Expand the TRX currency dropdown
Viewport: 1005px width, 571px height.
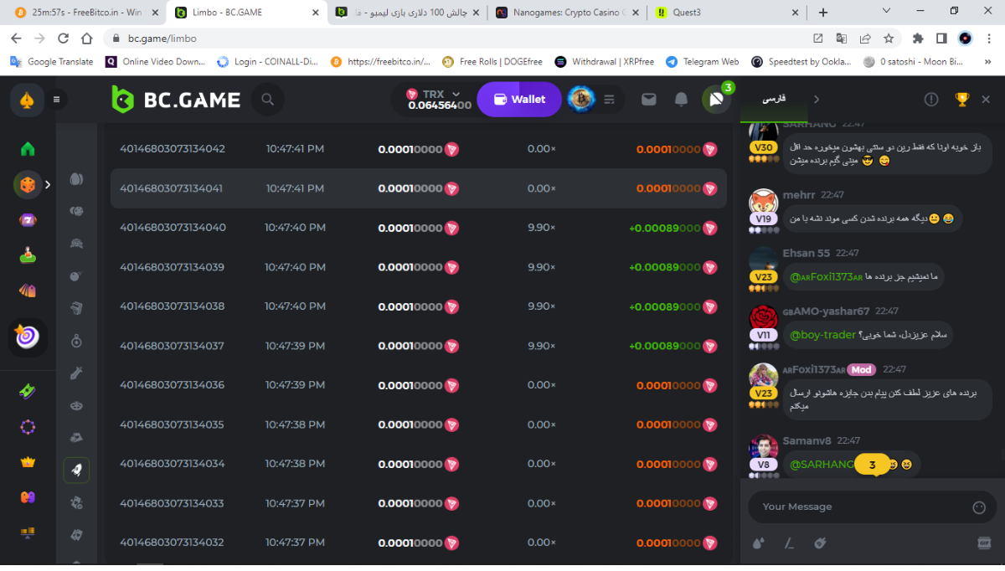click(x=456, y=94)
